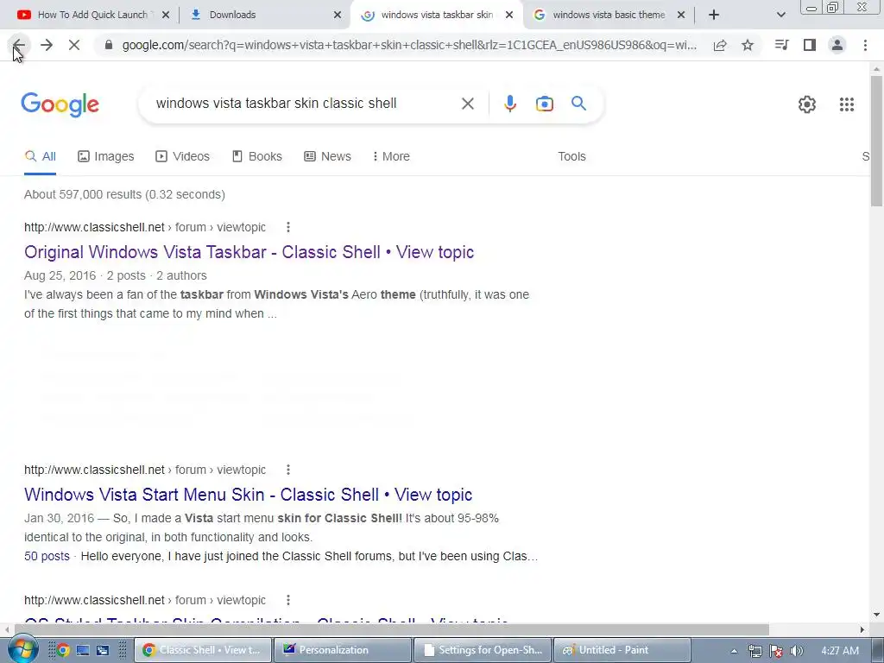Viewport: 884px width, 663px height.
Task: Open the Action Center flag icon
Action: click(x=776, y=651)
